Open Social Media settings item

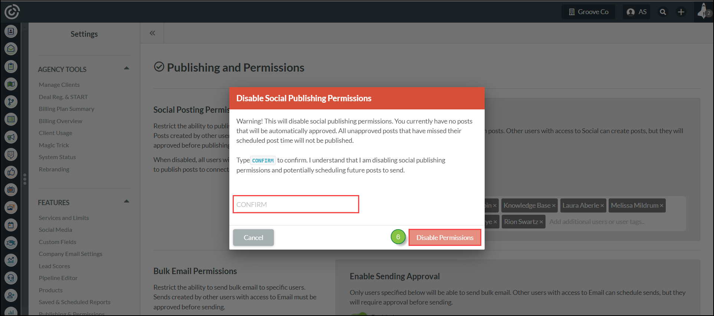coord(56,230)
